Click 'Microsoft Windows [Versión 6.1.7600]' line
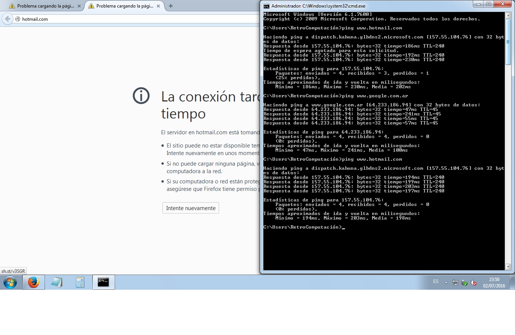 pyautogui.click(x=317, y=14)
